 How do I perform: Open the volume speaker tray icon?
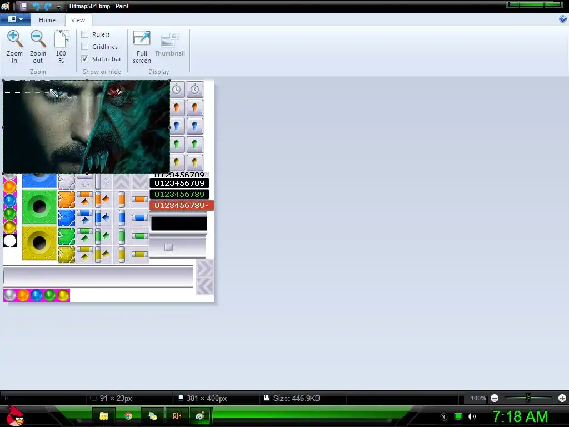(471, 416)
